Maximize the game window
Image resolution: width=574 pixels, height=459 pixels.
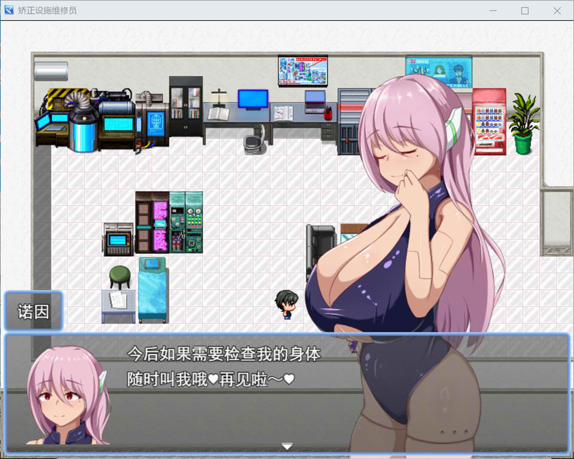click(x=524, y=11)
